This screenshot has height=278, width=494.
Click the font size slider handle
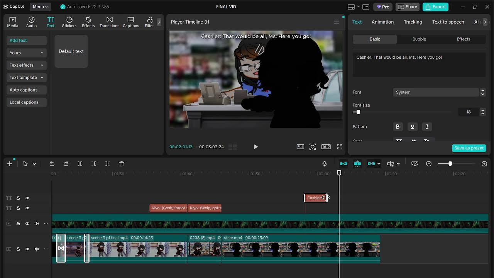[358, 112]
